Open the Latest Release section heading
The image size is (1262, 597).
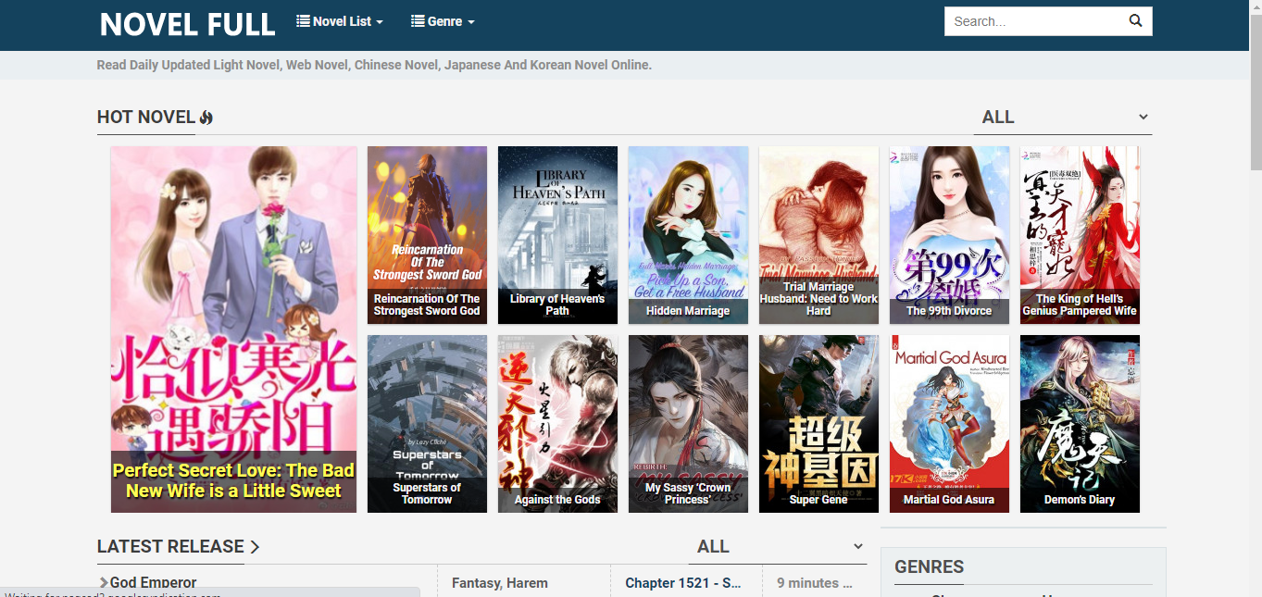[170, 547]
